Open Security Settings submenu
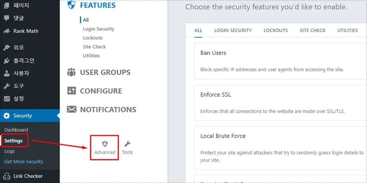 tap(13, 141)
